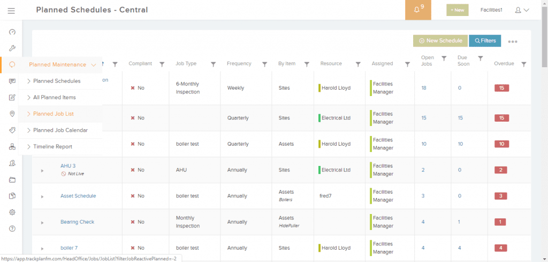Image resolution: width=548 pixels, height=262 pixels.
Task: Click the Resource column header
Action: [x=331, y=63]
